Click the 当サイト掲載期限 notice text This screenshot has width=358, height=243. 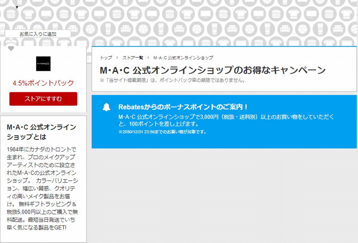pos(172,80)
